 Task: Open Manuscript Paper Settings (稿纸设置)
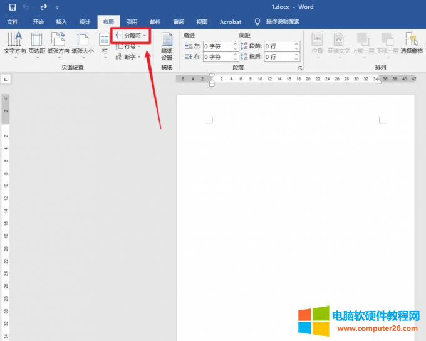(167, 46)
